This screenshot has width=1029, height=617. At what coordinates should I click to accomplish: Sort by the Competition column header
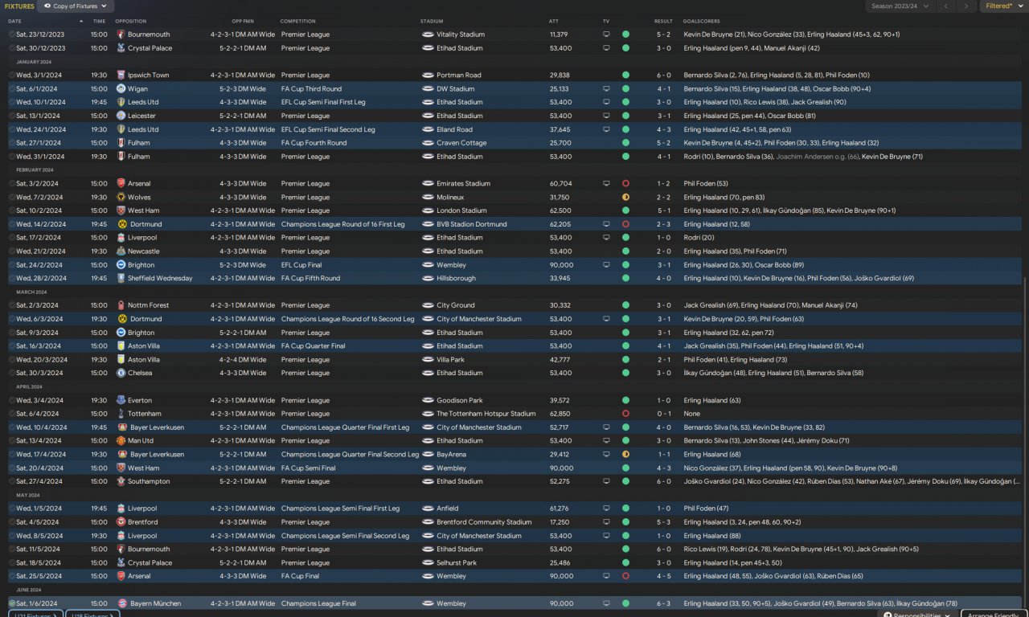(297, 21)
